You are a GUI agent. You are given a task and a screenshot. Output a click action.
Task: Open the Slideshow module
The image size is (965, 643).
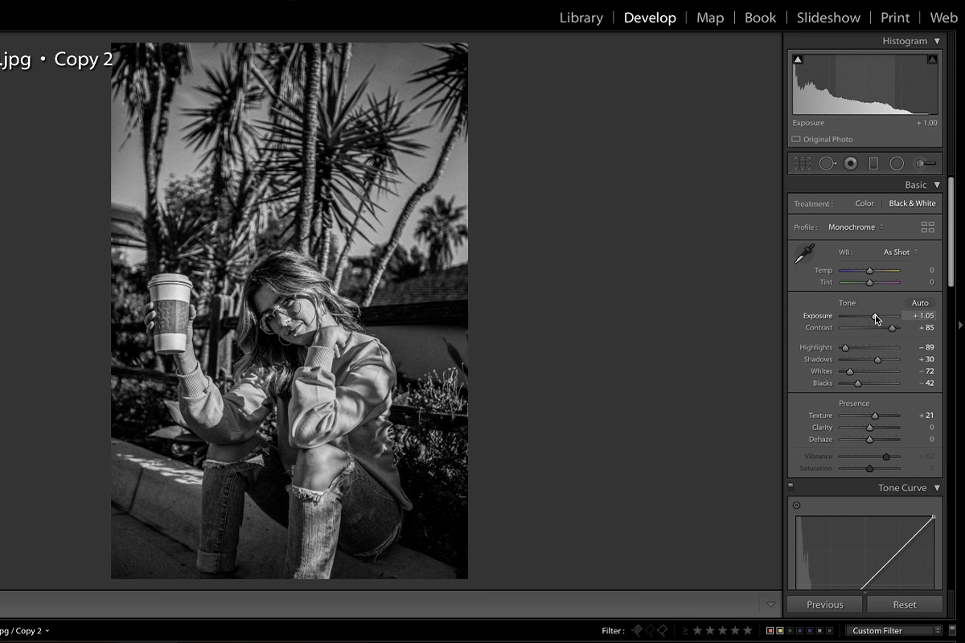[x=827, y=18]
